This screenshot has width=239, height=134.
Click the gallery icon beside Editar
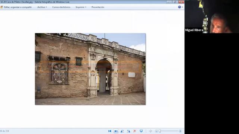coord(1,7)
